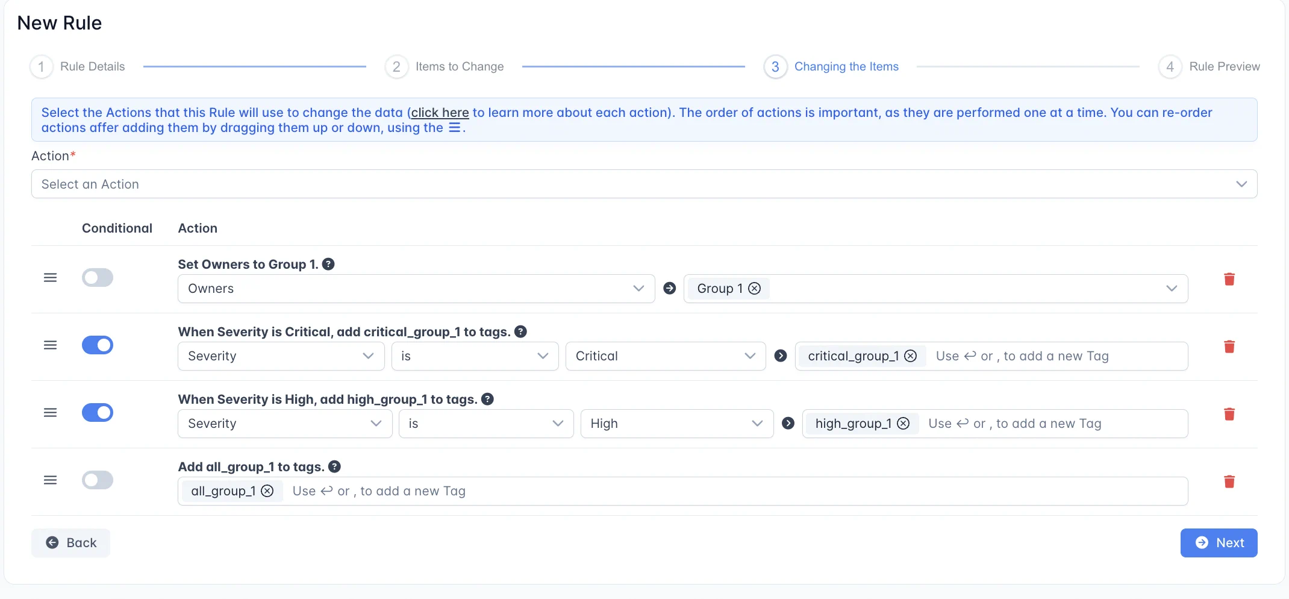Click drag handle for all_group_1 row
Screen dimensions: 1289x599
(x=51, y=480)
